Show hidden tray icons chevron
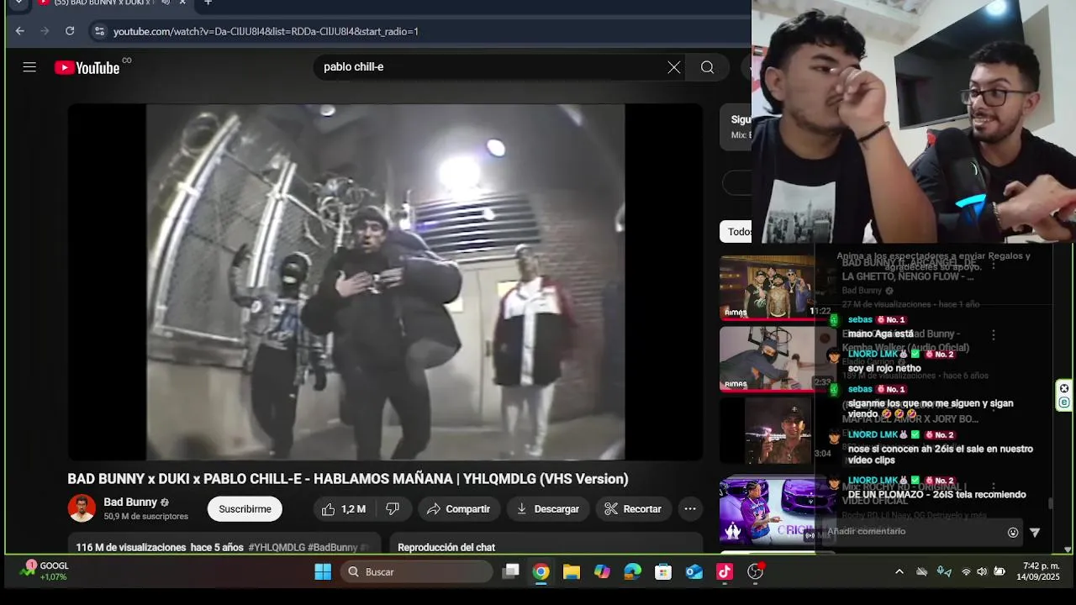The height and width of the screenshot is (605, 1076). [899, 572]
